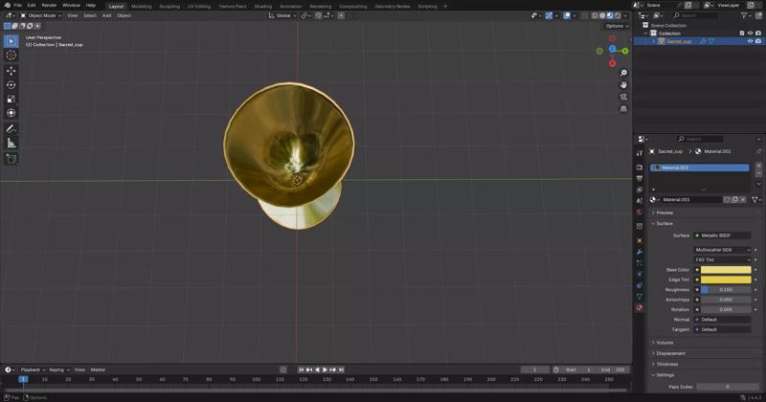Click the Blender logo menu icon
Viewport: 766px width, 402px height.
point(7,6)
